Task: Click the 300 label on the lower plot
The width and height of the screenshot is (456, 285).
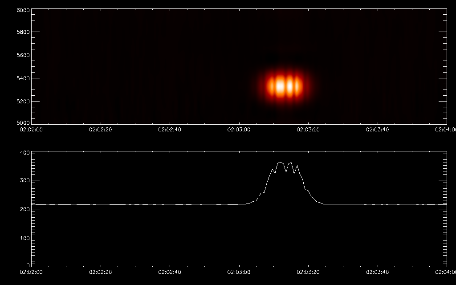Action: coord(25,180)
